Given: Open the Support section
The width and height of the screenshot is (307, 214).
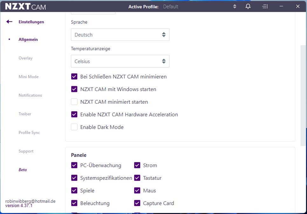Looking at the screenshot, I should [x=26, y=151].
